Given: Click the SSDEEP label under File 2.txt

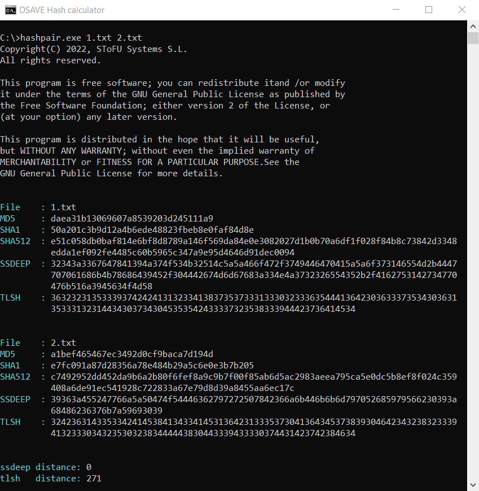Looking at the screenshot, I should coord(15,399).
